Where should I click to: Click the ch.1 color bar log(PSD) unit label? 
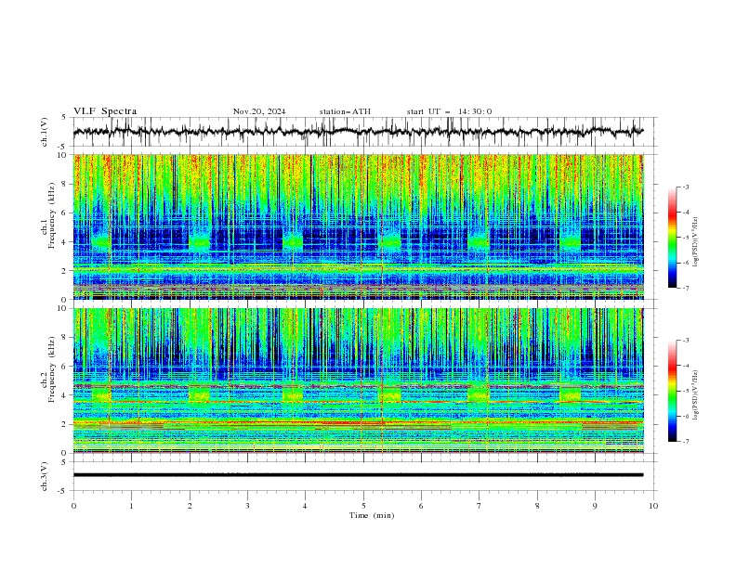(695, 242)
